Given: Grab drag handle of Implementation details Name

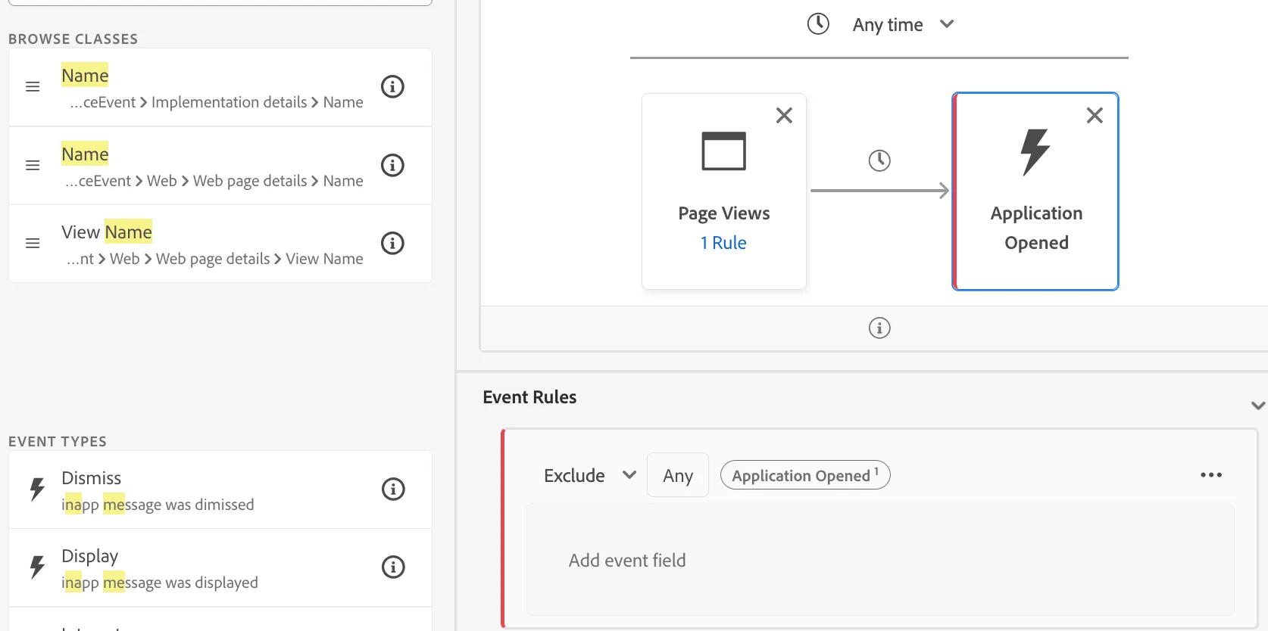Looking at the screenshot, I should point(33,87).
